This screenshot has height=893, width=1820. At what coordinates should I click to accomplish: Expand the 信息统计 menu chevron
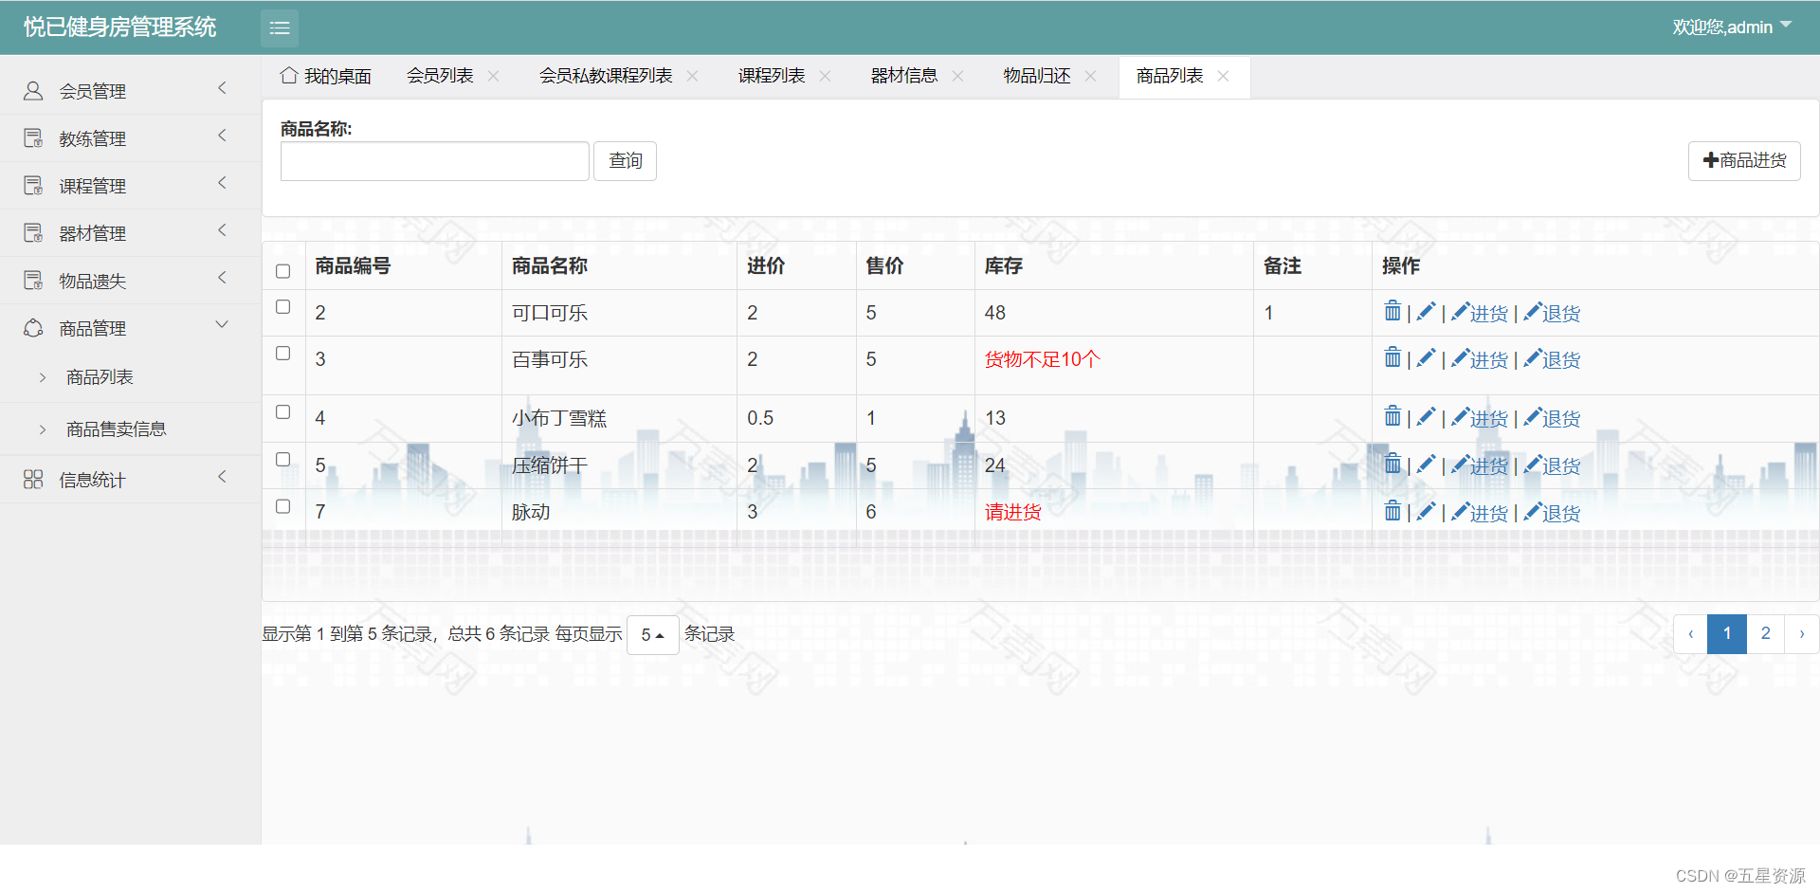click(222, 477)
